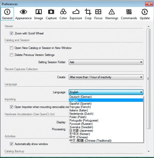
Task: Pick Français (French) from list
Action: click(106, 107)
